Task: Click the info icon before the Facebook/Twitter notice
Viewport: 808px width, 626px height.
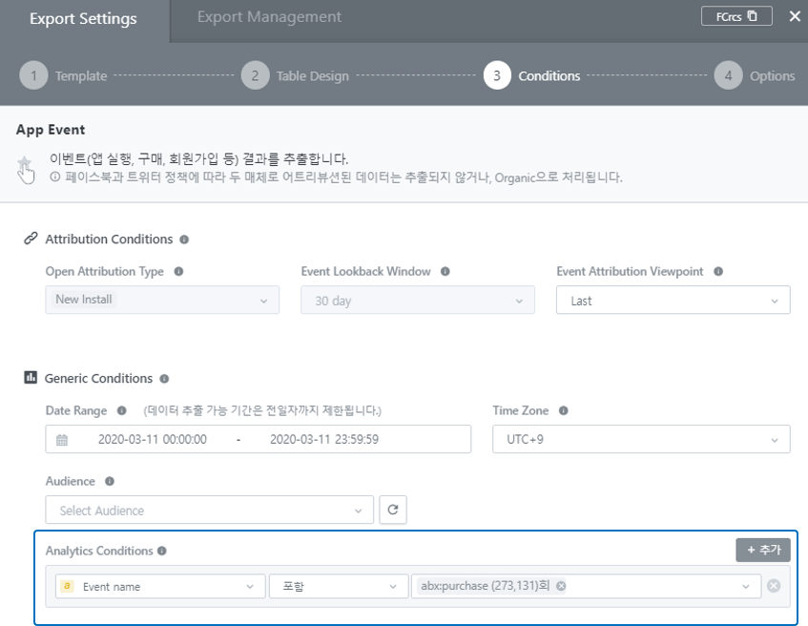Action: [55, 177]
